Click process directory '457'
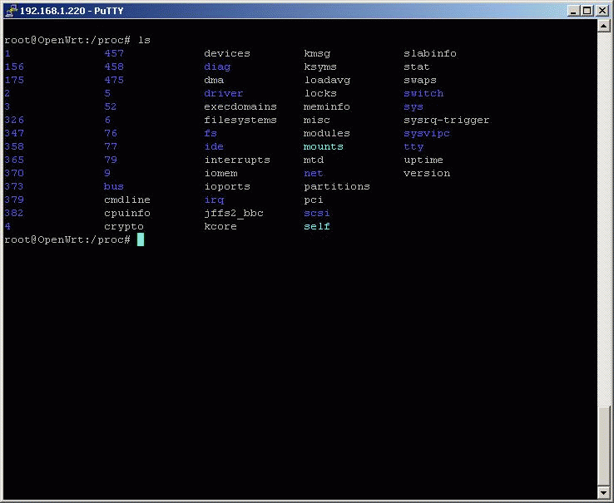This screenshot has height=503, width=614. [x=114, y=53]
